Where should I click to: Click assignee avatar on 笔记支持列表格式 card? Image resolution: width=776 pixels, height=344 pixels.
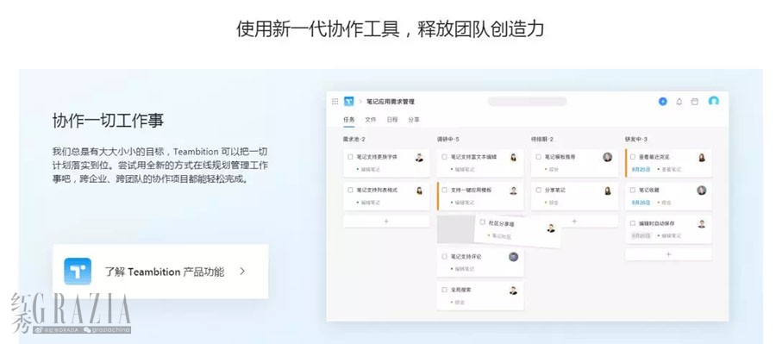[419, 191]
